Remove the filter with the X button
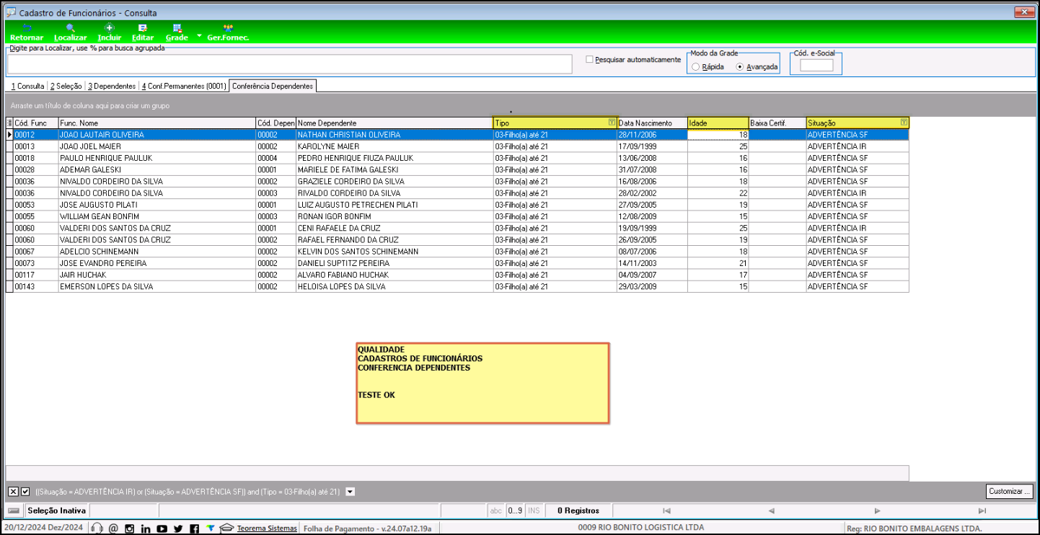The image size is (1040, 535). point(13,492)
